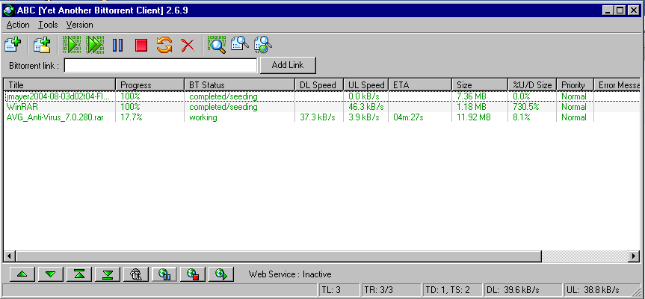This screenshot has width=645, height=299.
Task: Click the Scrape/current seed-peer magnifier icon
Action: pyautogui.click(x=217, y=44)
